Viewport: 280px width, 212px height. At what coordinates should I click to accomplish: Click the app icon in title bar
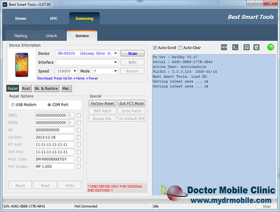pos(5,5)
